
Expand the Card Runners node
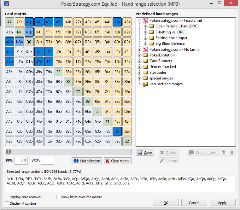point(139,61)
